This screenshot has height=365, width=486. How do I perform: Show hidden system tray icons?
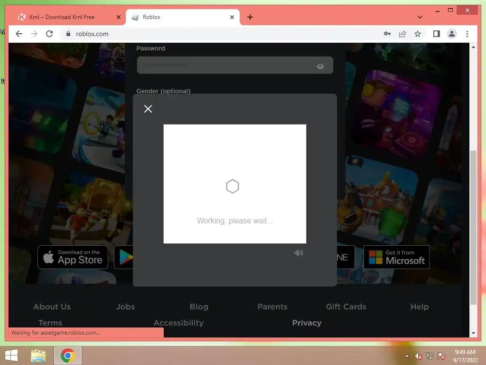407,356
